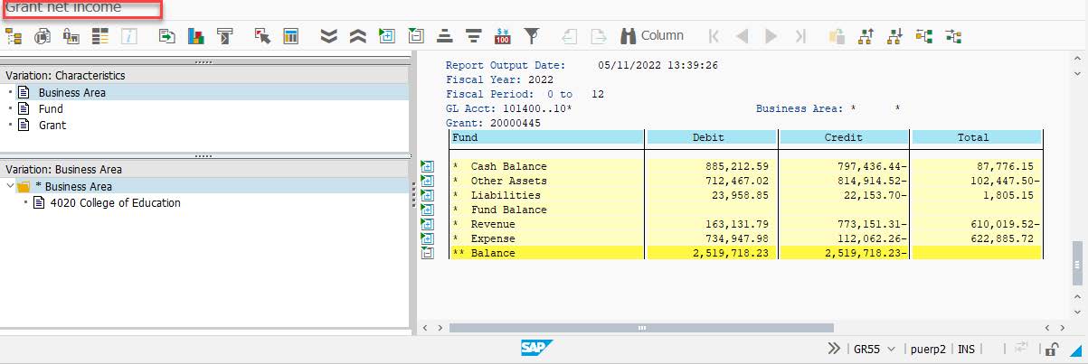Click the sort ascending toolbar icon
This screenshot has width=1088, height=364.
444,36
